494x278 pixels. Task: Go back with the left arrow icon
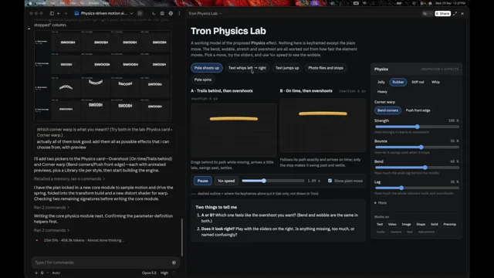coord(59,14)
